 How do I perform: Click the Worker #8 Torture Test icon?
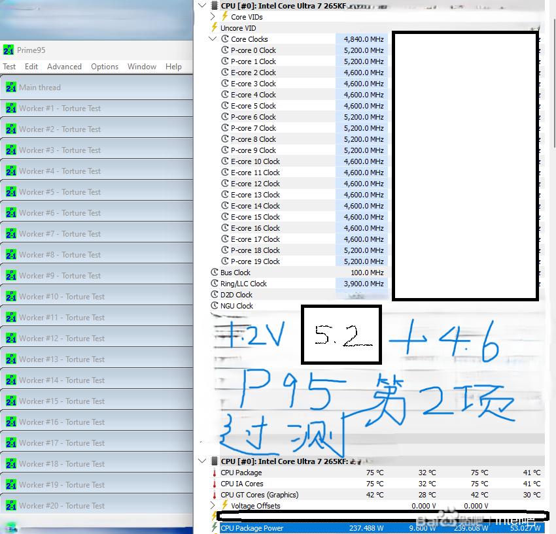[11, 254]
